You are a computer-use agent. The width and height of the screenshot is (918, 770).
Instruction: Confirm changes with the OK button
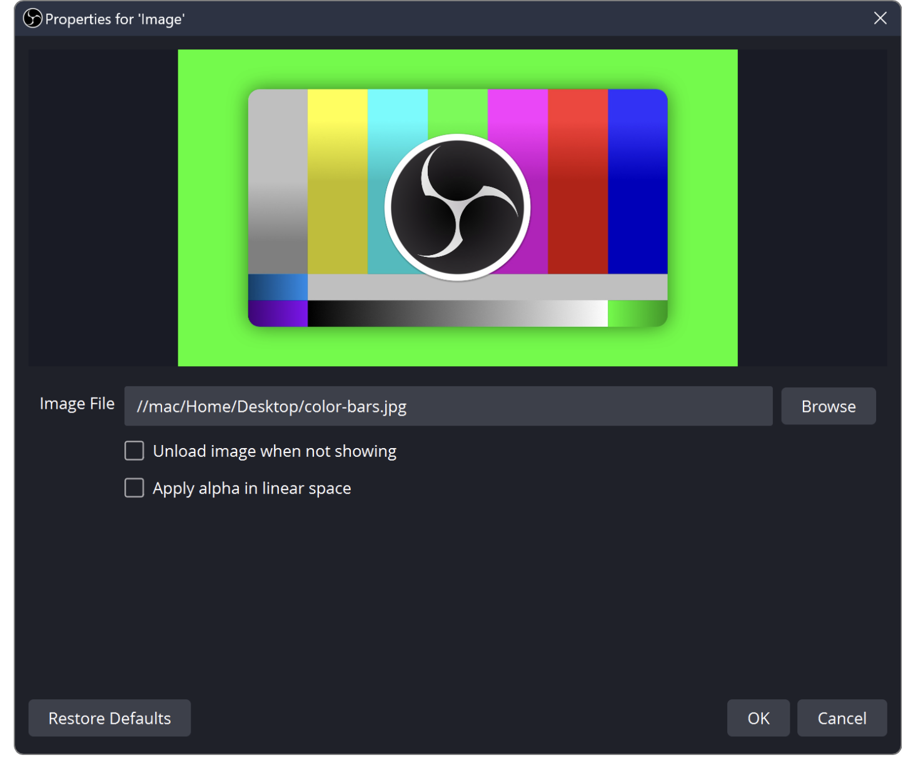[x=758, y=718]
